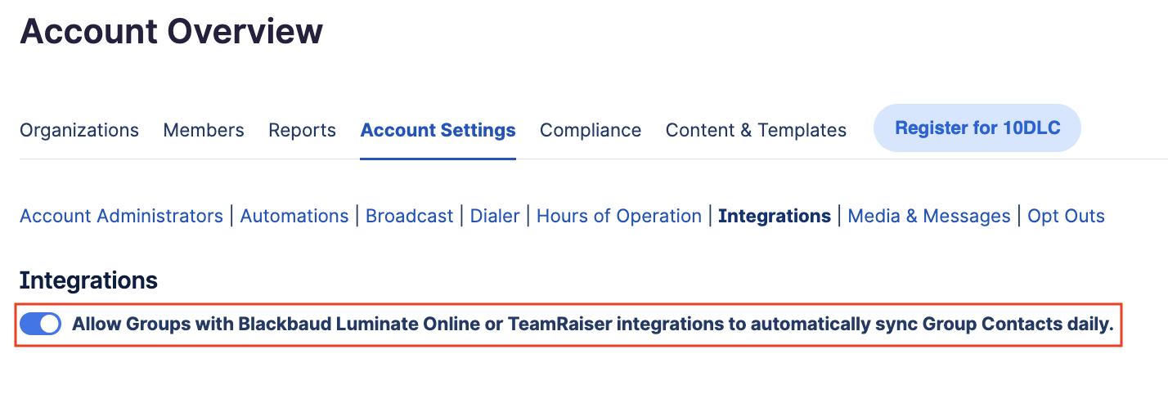1168x394 pixels.
Task: Open the Broadcast settings link
Action: [x=409, y=216]
